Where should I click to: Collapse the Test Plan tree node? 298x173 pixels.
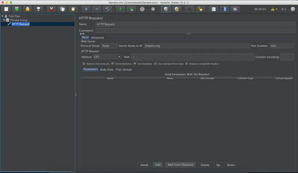(2, 16)
